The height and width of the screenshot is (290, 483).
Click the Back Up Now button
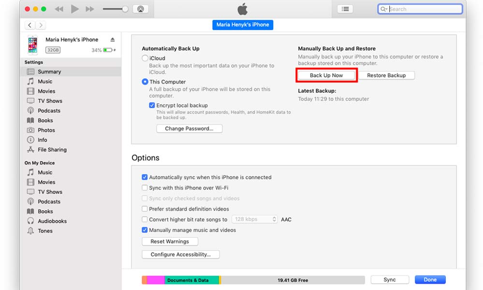point(327,75)
